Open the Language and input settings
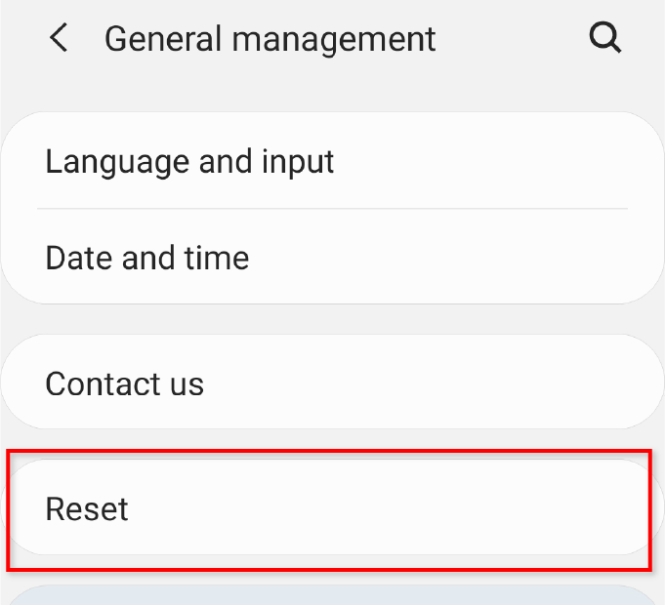This screenshot has height=606, width=666. point(333,161)
